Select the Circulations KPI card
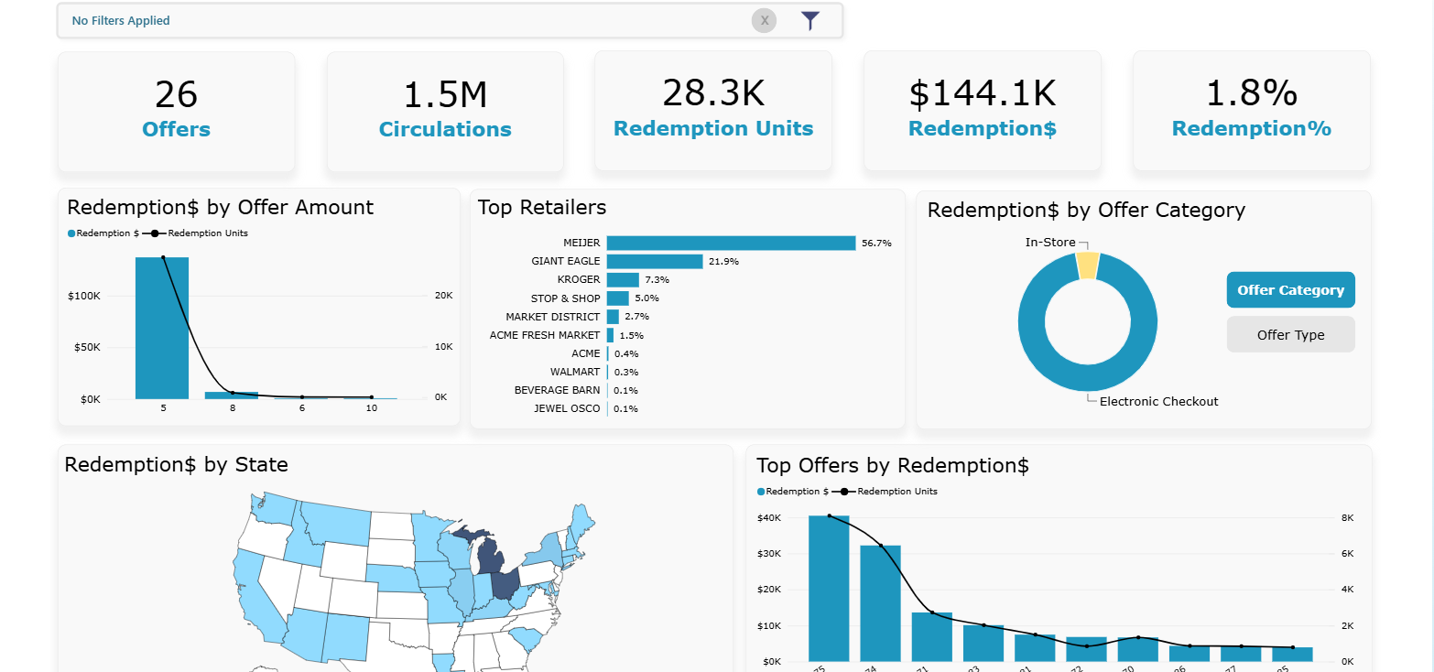The image size is (1434, 672). (445, 111)
